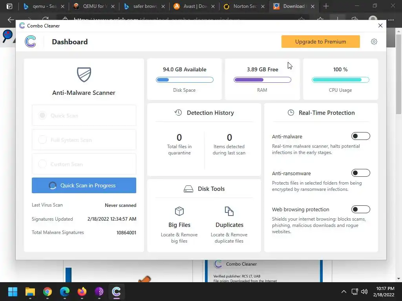Image resolution: width=402 pixels, height=301 pixels.
Task: Select the Download tab in Edge
Action: point(294,6)
